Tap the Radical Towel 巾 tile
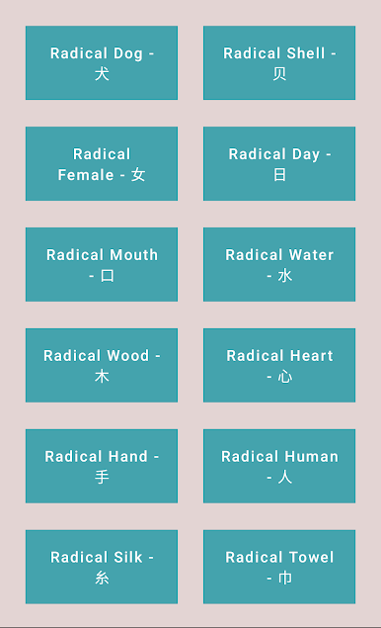Viewport: 381px width, 628px height. point(279,567)
